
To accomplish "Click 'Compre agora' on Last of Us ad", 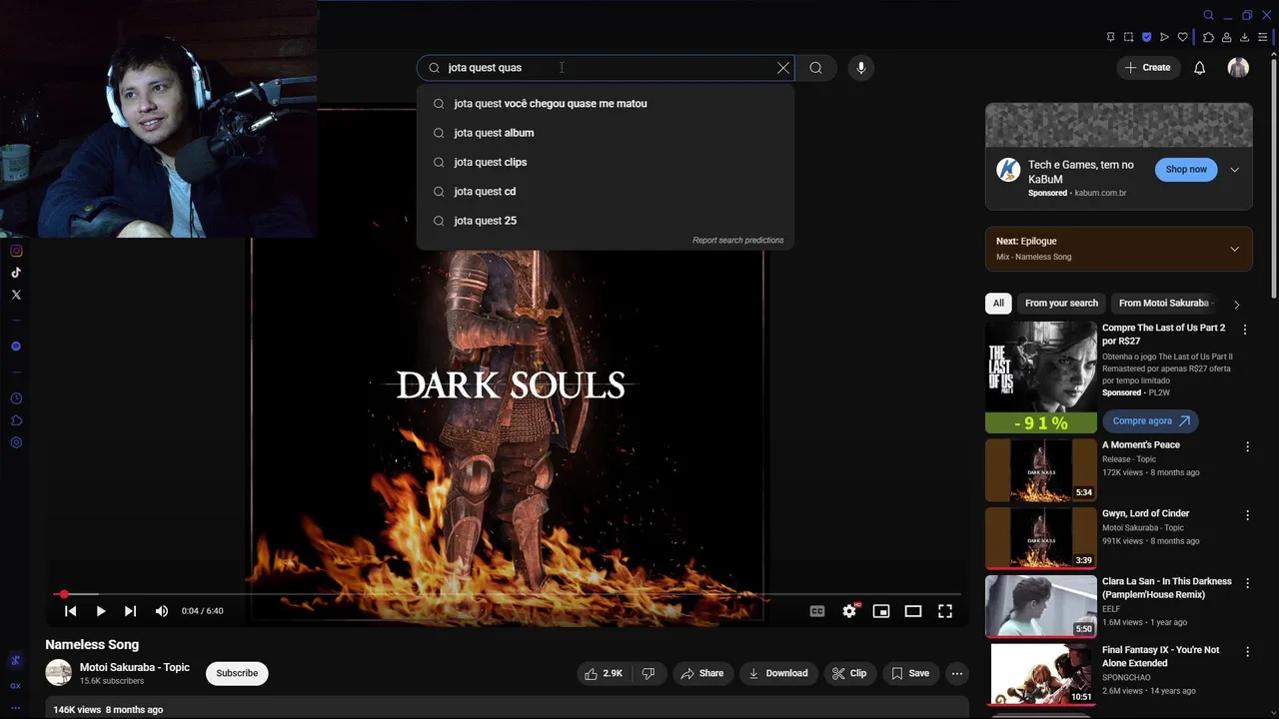I will (x=1151, y=421).
